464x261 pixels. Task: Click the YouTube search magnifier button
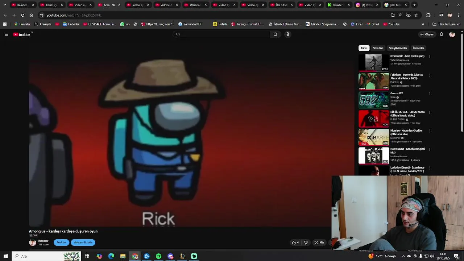tap(275, 34)
